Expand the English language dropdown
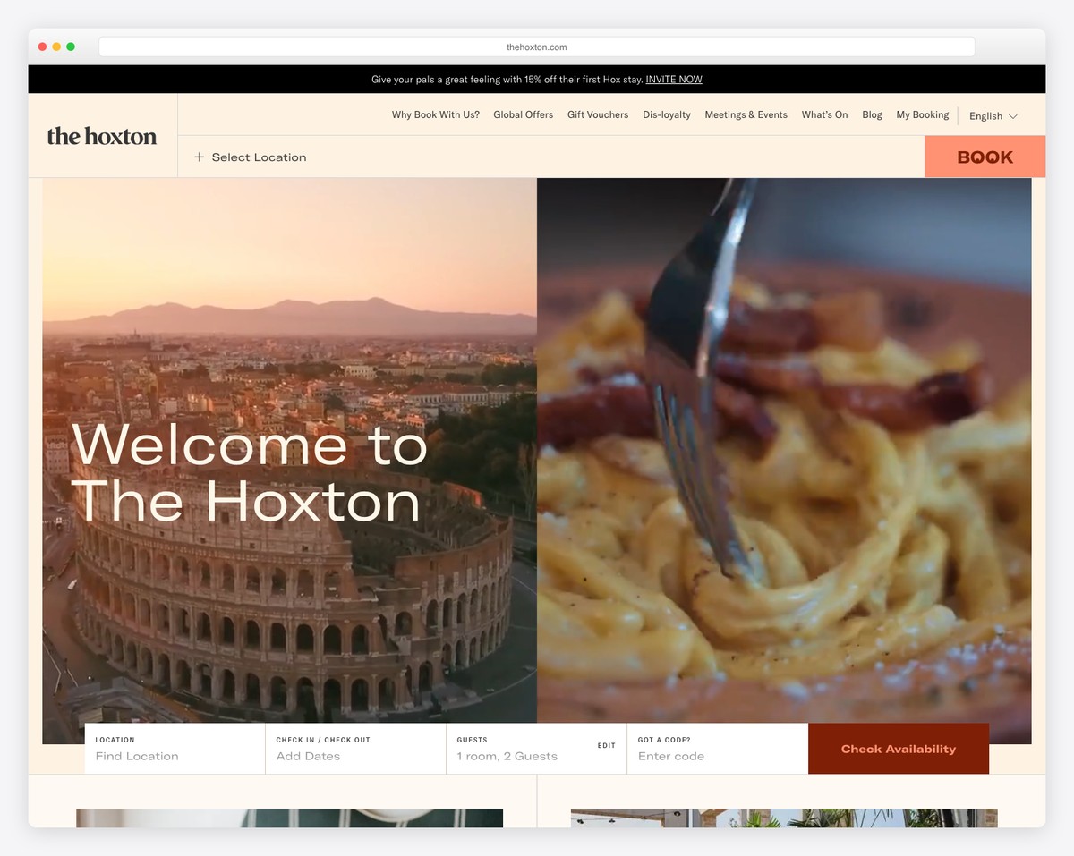Screen dimensions: 1074x856 pyautogui.click(x=992, y=115)
